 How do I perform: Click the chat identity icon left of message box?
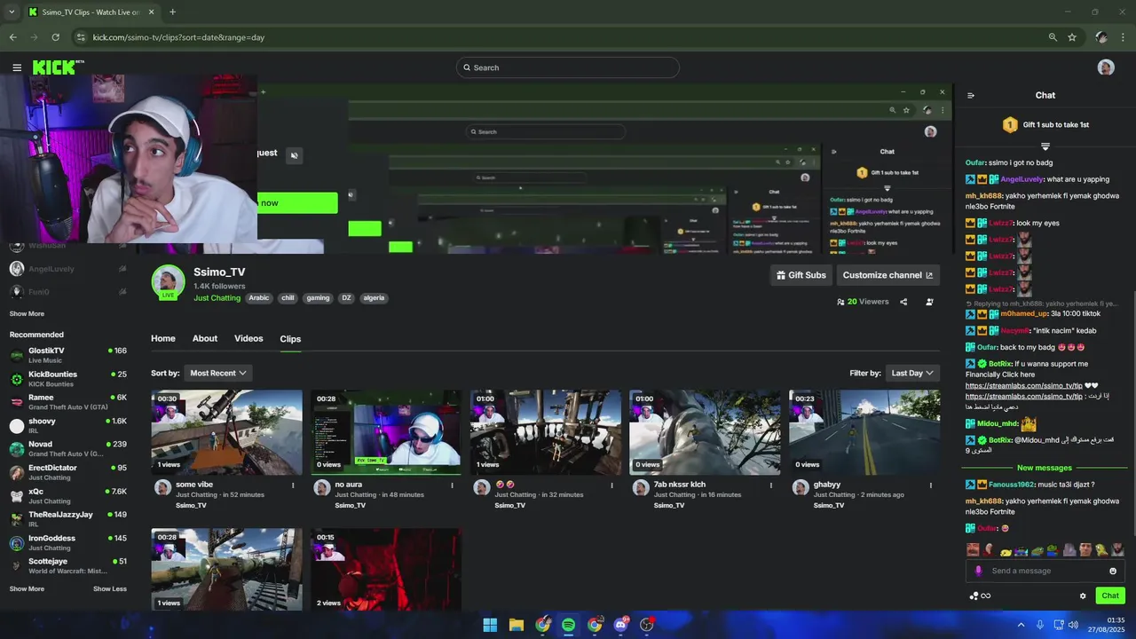click(x=978, y=571)
